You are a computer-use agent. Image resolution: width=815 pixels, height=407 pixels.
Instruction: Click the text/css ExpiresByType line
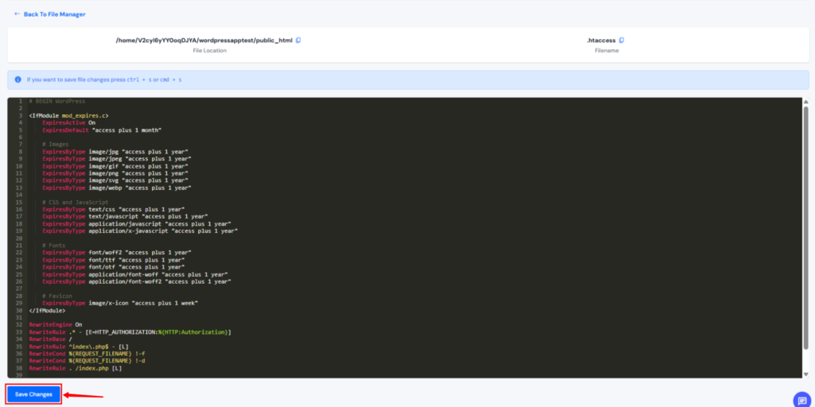click(113, 209)
